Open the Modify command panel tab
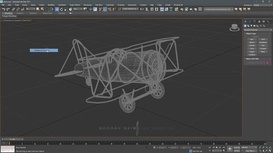Viewport: 273px width, 153px height. coord(250,22)
